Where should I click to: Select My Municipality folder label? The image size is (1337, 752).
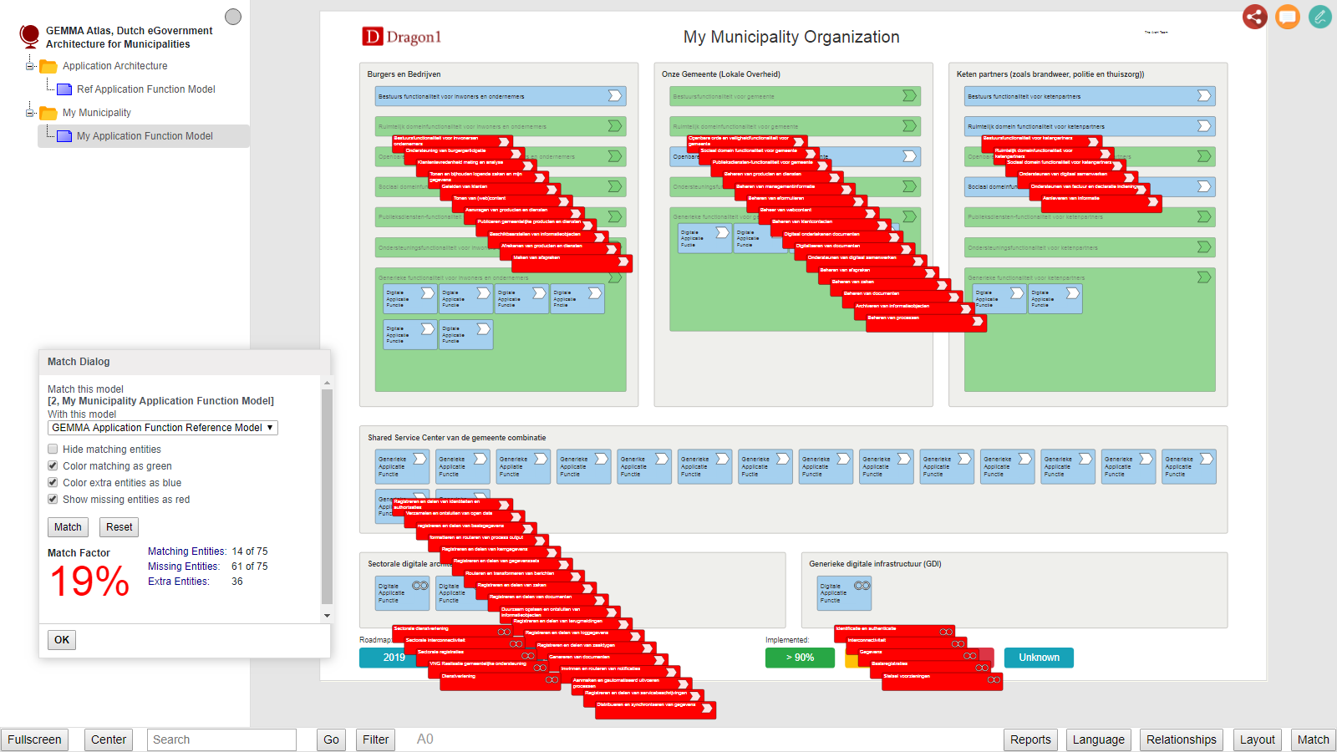(x=96, y=113)
